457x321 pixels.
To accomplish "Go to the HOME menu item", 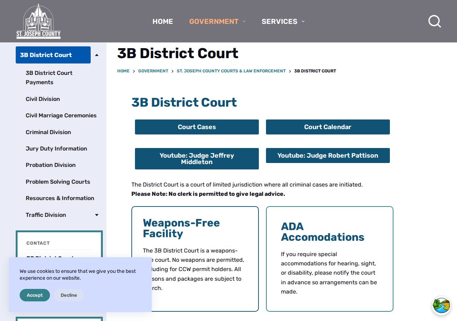I will click(x=163, y=21).
